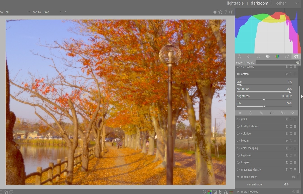Show active modules group (power icon tab)

click(x=239, y=56)
